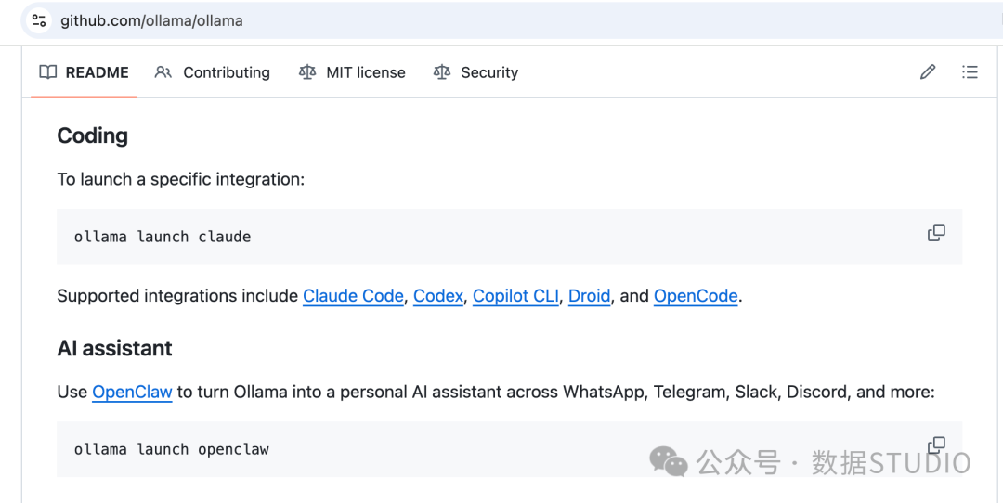
Task: Open the Codex link
Action: (x=438, y=296)
